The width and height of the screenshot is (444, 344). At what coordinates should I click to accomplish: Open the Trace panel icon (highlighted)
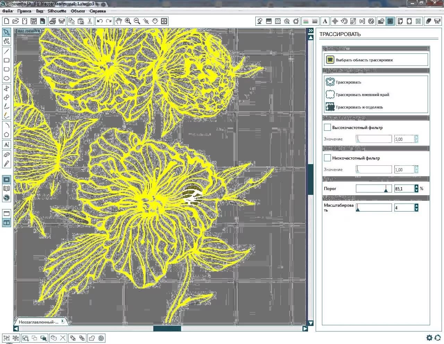point(390,21)
